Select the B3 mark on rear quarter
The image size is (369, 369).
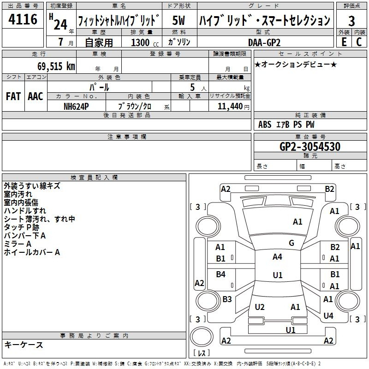pyautogui.click(x=227, y=299)
